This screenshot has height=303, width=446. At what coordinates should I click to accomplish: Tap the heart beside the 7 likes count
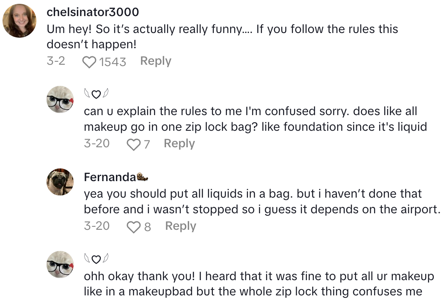(x=133, y=145)
